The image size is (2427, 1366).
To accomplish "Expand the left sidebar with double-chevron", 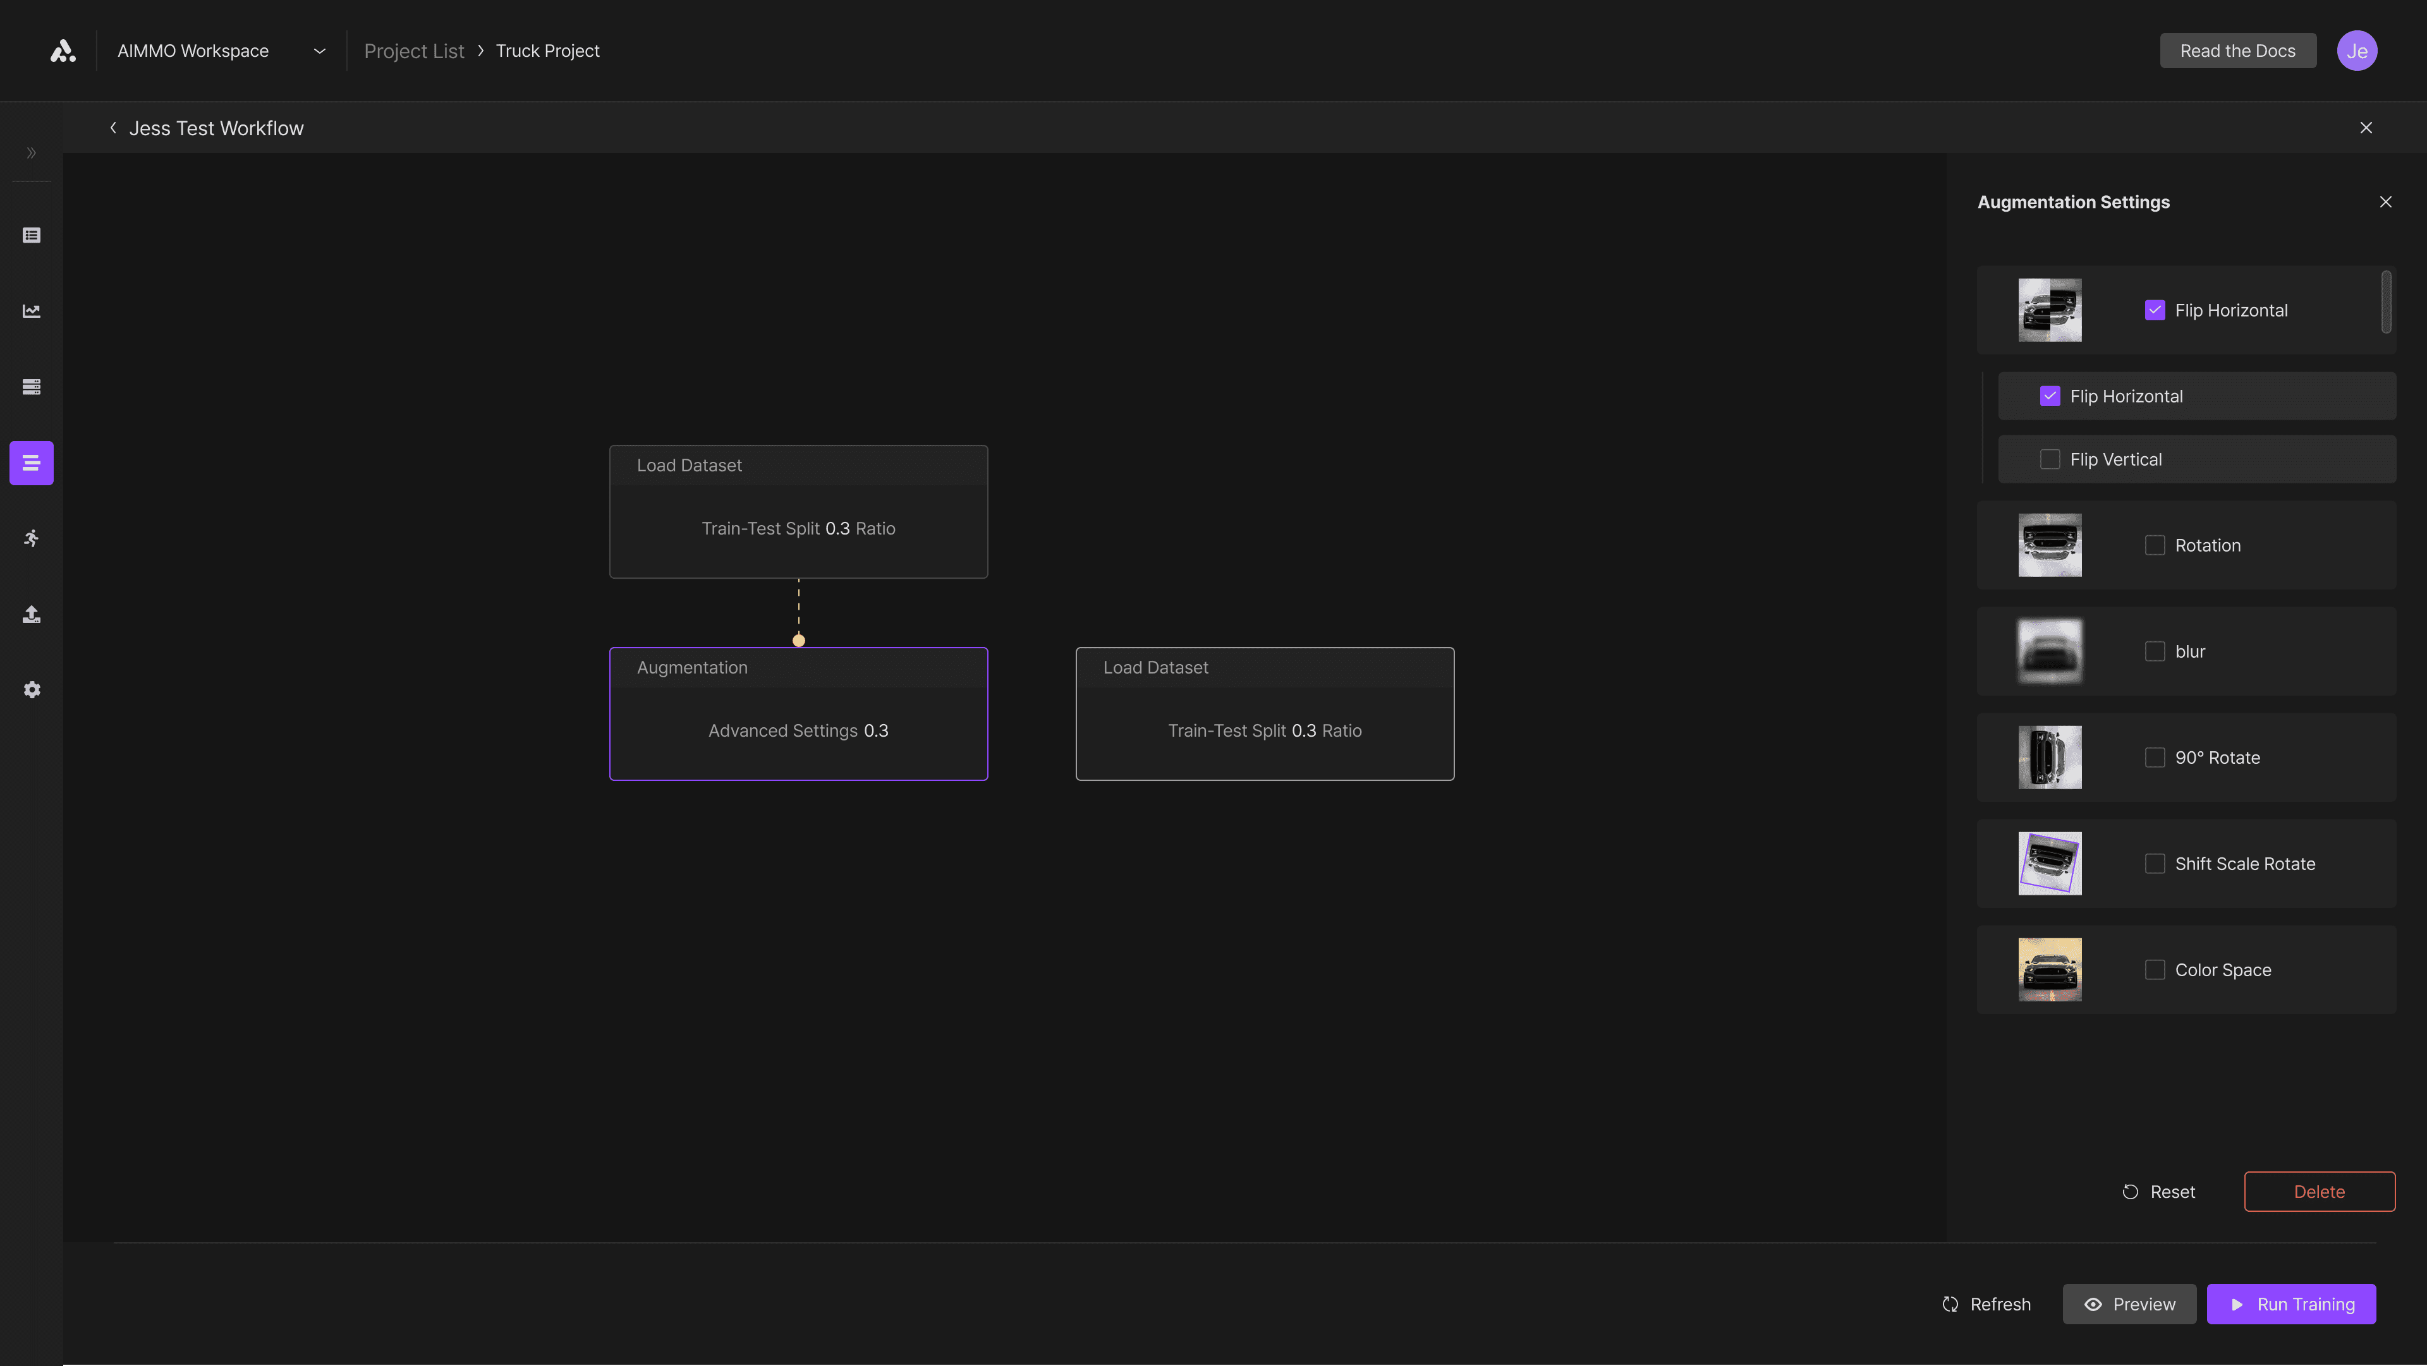I will tap(31, 153).
